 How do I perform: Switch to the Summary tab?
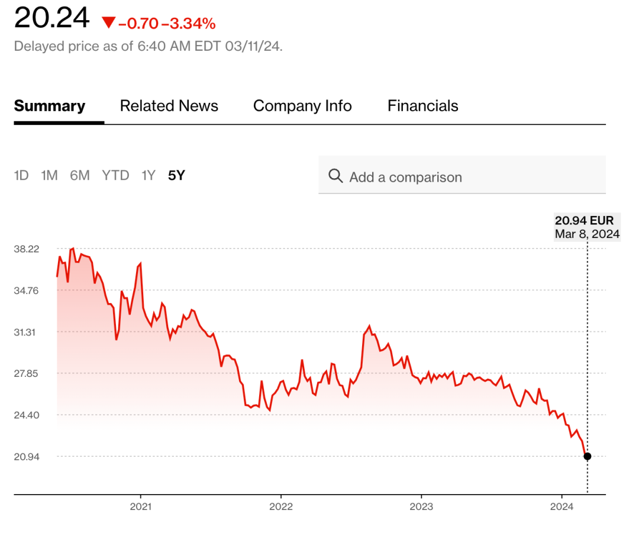tap(50, 106)
